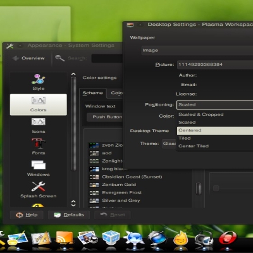Open the orange RSS feed reader in dock
Viewport: 253px width, 253px height.
pyautogui.click(x=65, y=238)
